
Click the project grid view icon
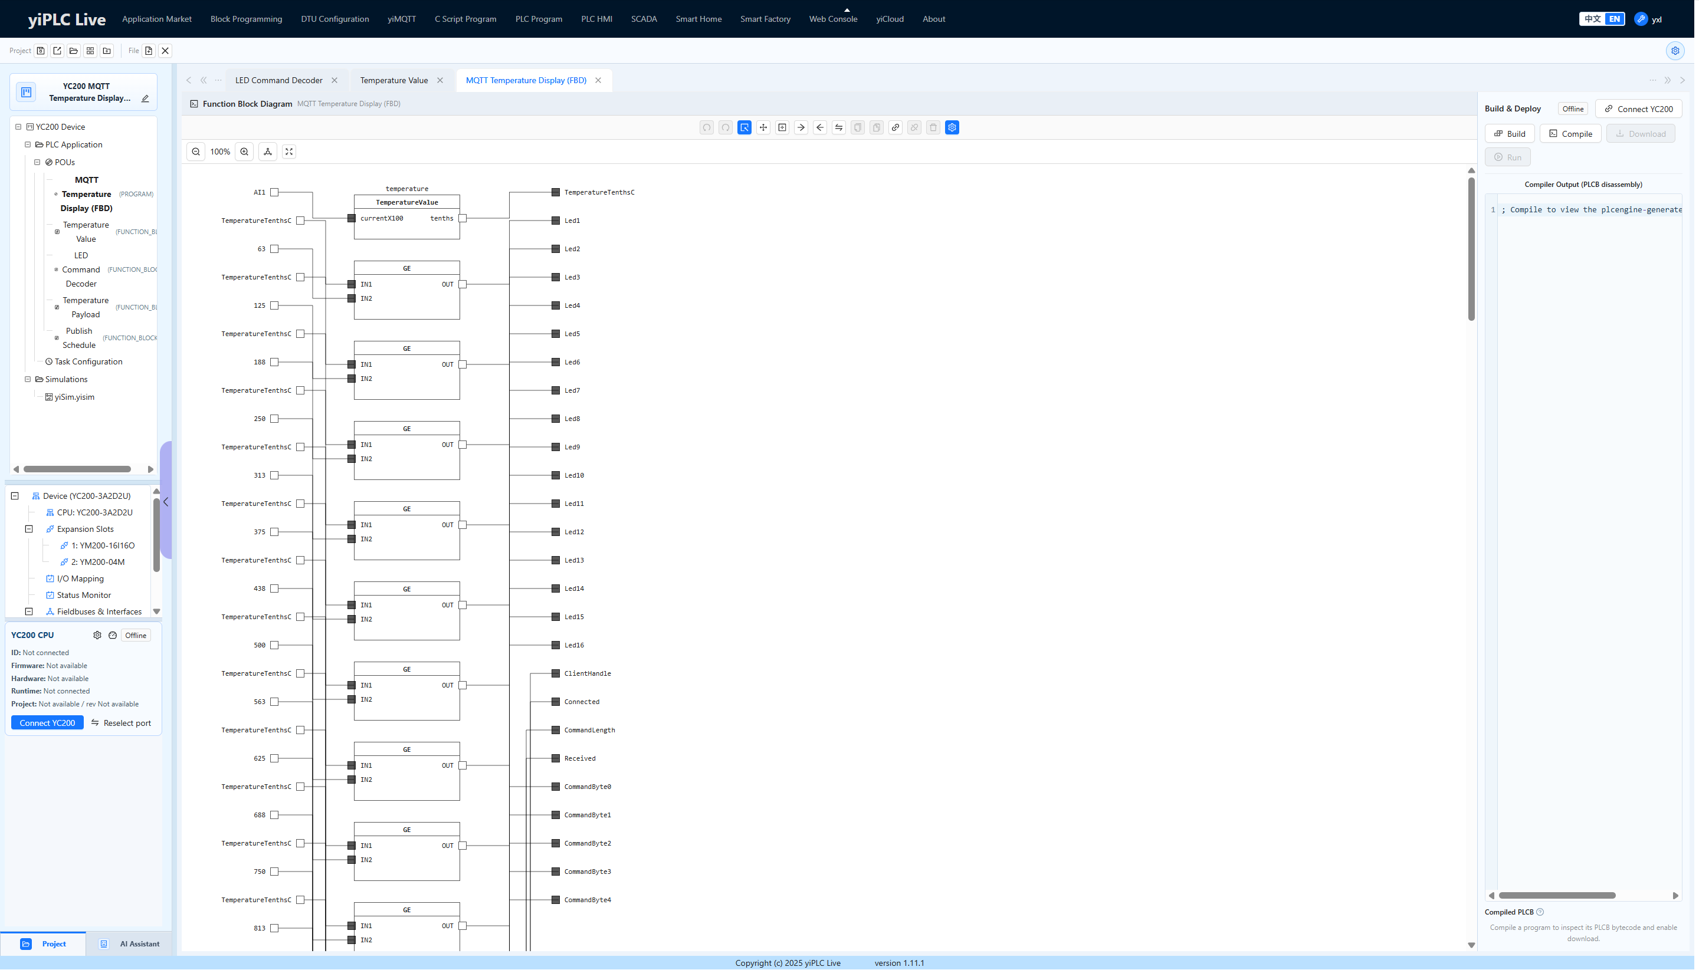click(91, 51)
